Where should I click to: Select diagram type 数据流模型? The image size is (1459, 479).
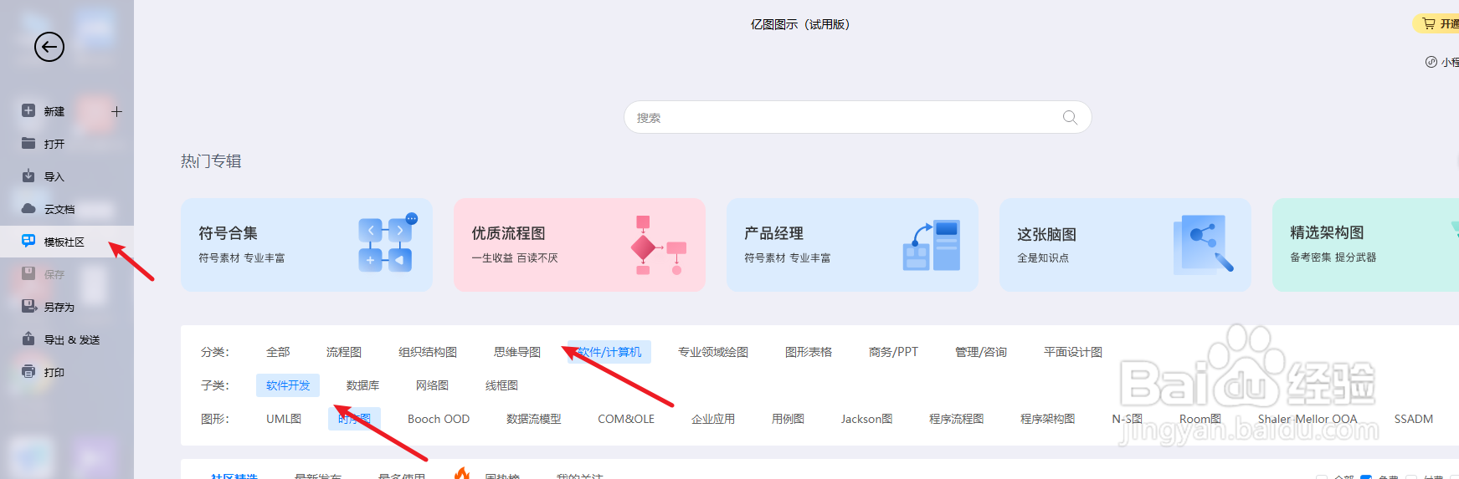[x=534, y=419]
